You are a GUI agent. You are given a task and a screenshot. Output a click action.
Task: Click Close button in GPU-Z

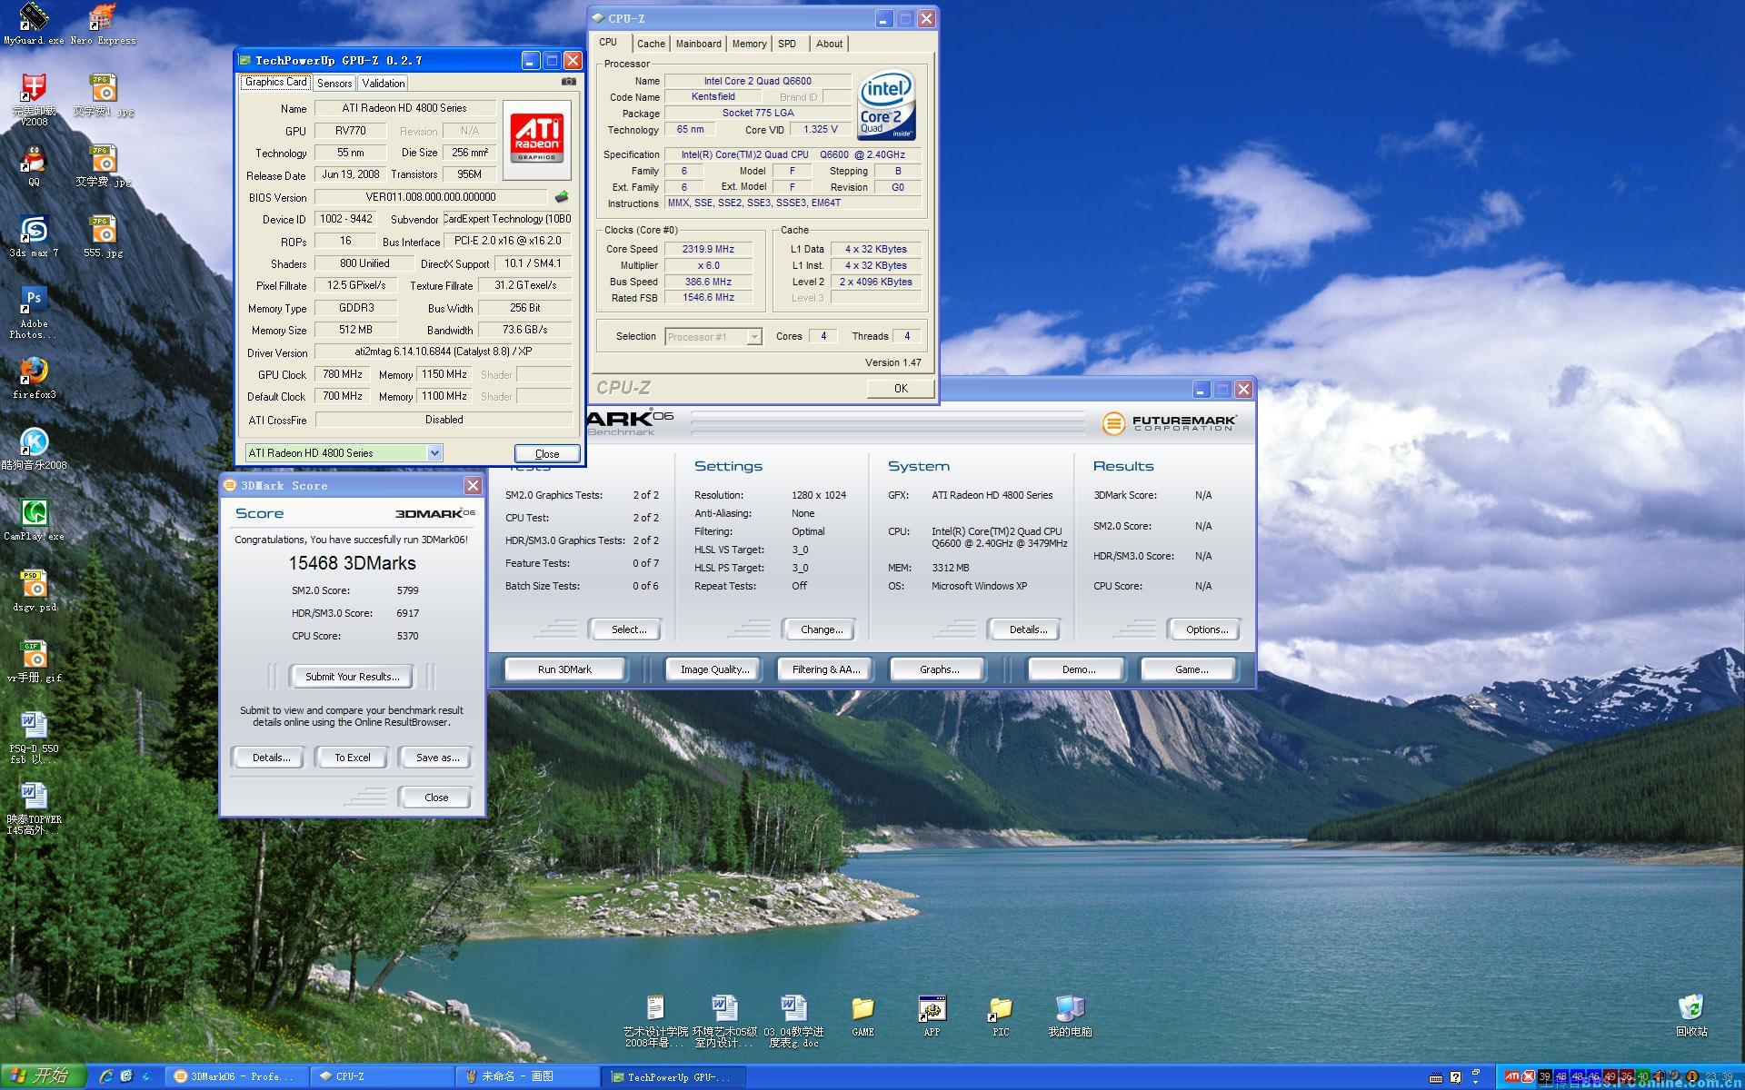pos(547,453)
